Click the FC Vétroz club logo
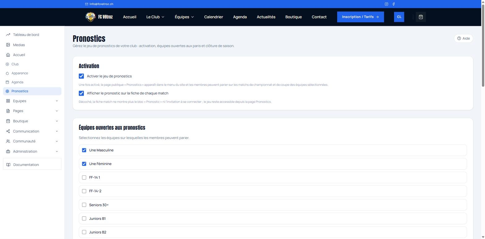 (90, 17)
